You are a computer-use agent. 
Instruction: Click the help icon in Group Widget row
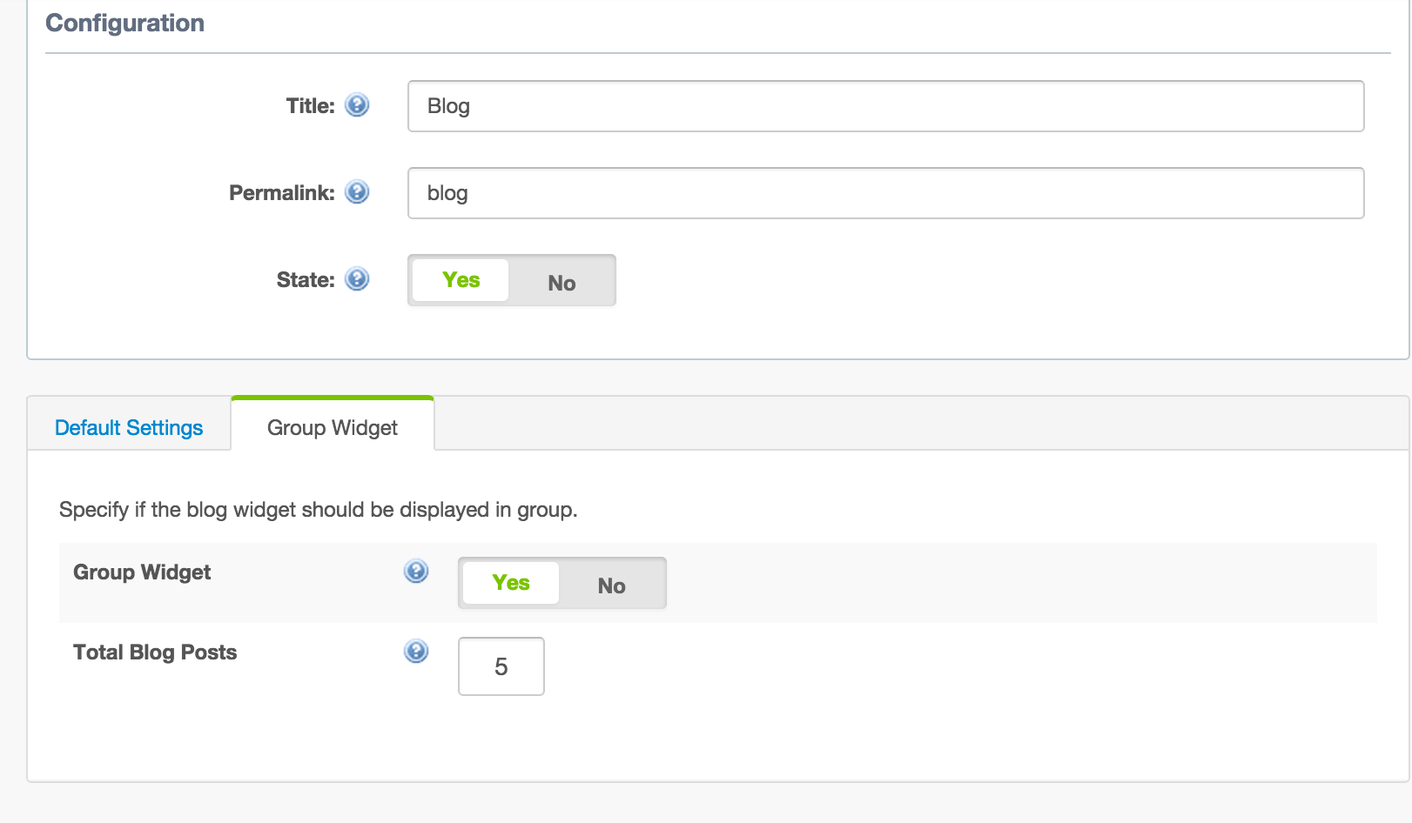click(x=416, y=572)
